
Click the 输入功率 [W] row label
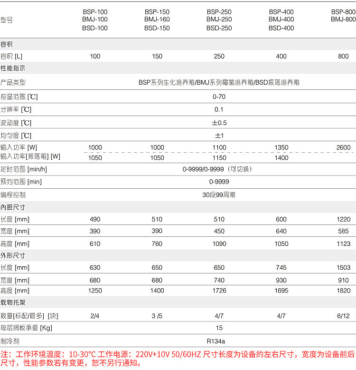(x=19, y=147)
